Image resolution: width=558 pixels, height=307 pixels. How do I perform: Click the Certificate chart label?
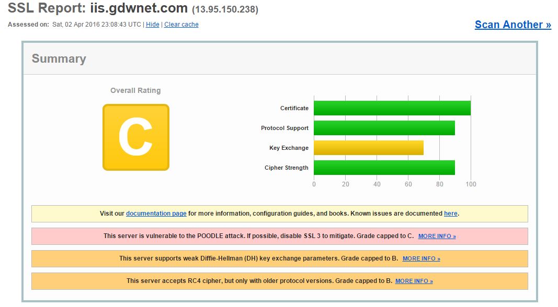click(294, 108)
